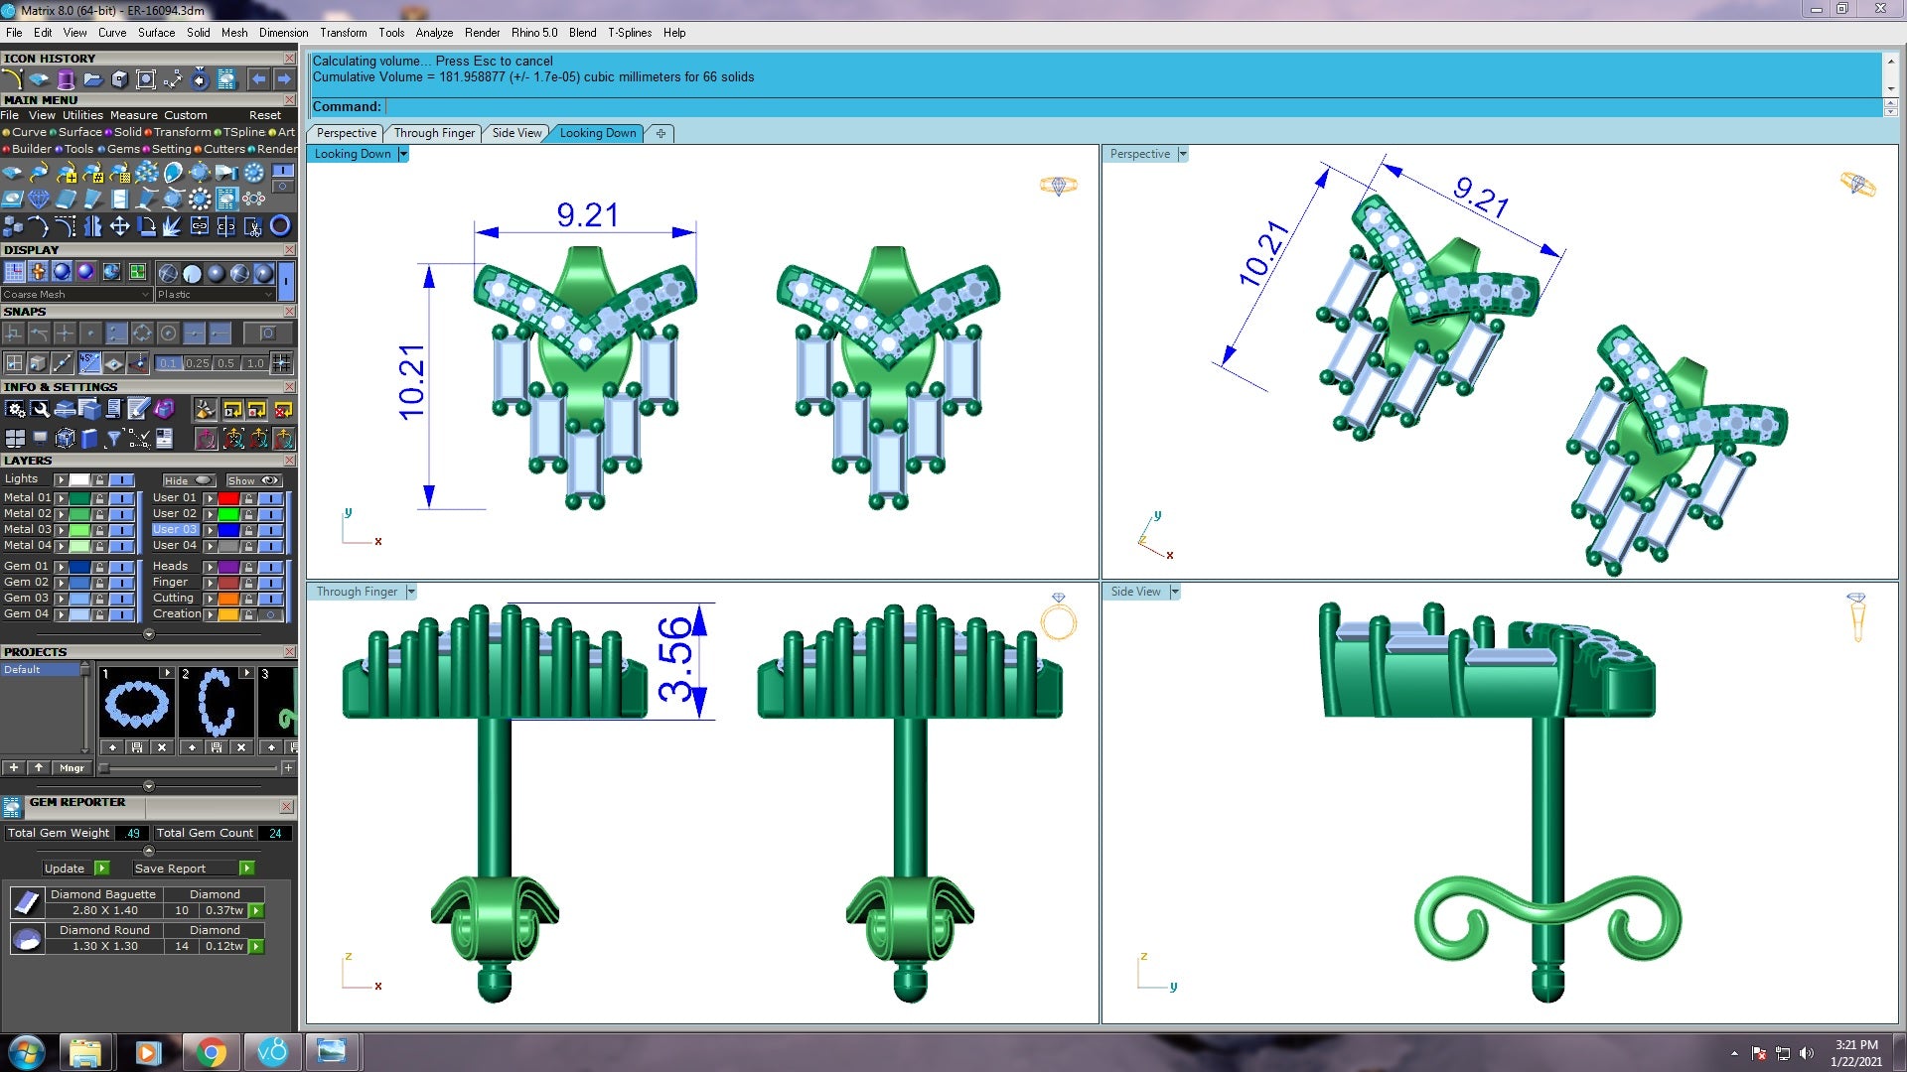Viewport: 1907px width, 1072px height.
Task: Click the Move arrows tool icon
Action: [x=119, y=226]
